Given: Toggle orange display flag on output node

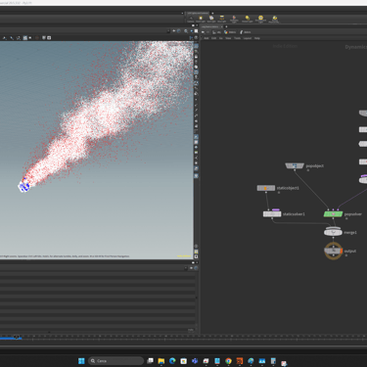Looking at the screenshot, I should click(342, 251).
